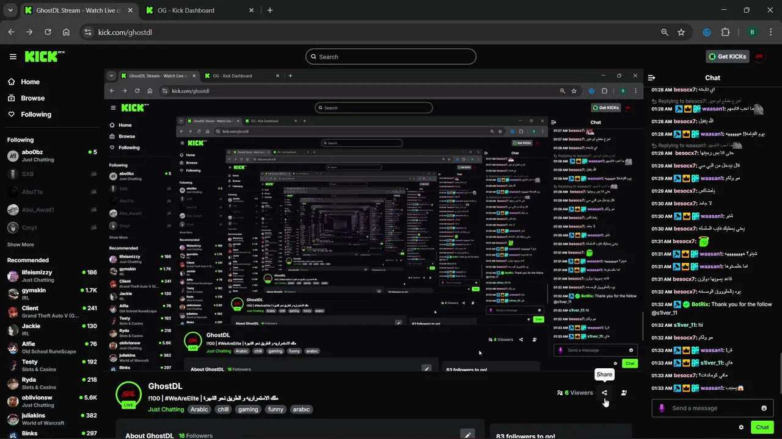Open recommended channel lifeismizzy
This screenshot has width=782, height=439.
tap(51, 276)
